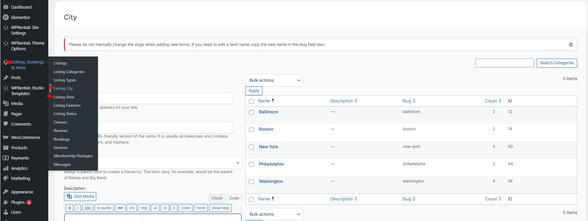Open Media via its sidebar icon

(6, 104)
